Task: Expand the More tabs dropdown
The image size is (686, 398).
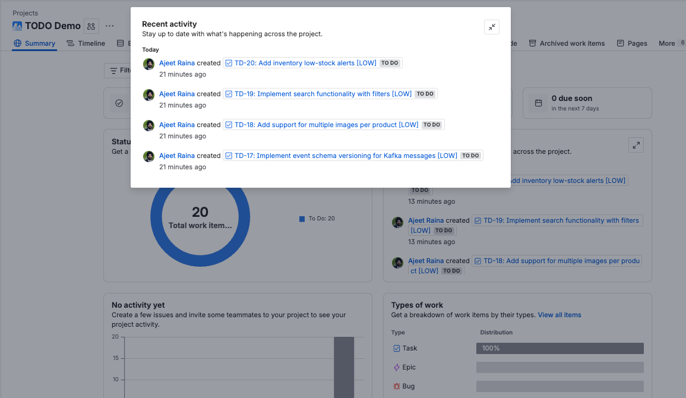Action: (667, 43)
